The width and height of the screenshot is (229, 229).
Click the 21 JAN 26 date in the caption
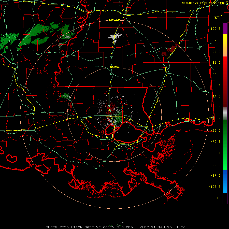click(x=162, y=227)
